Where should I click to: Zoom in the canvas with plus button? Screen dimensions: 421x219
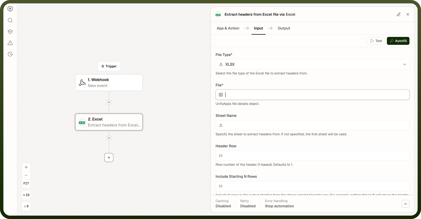coord(26,167)
